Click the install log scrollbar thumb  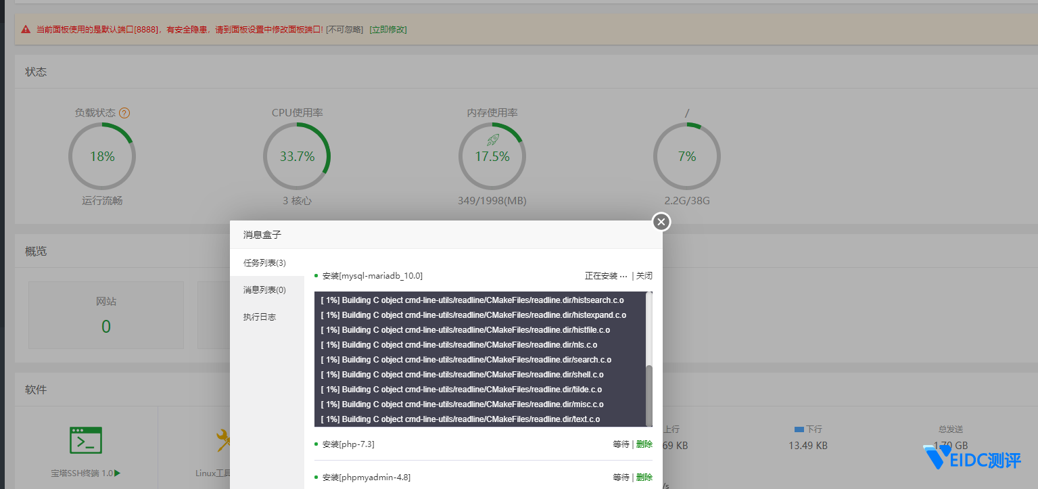pos(649,395)
